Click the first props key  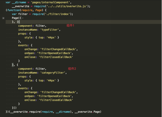[x=23, y=34]
